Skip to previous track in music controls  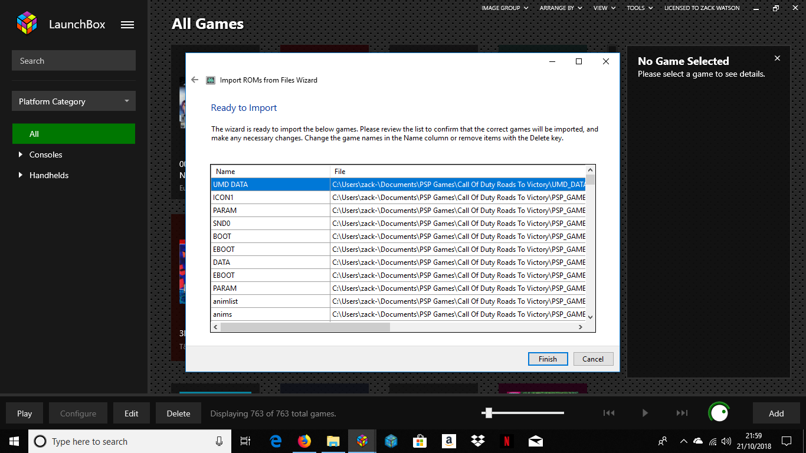pos(609,413)
